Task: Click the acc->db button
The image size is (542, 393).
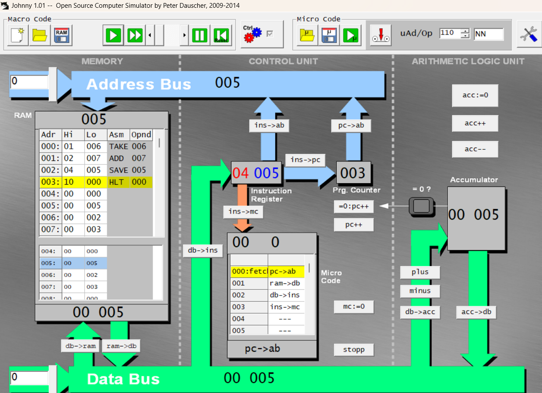Action: pos(476,312)
